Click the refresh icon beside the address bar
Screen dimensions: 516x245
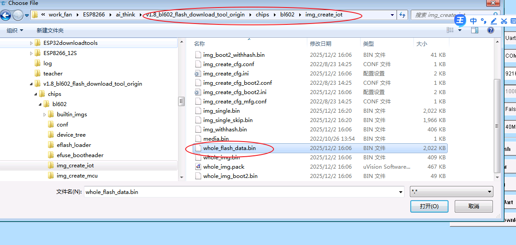402,15
